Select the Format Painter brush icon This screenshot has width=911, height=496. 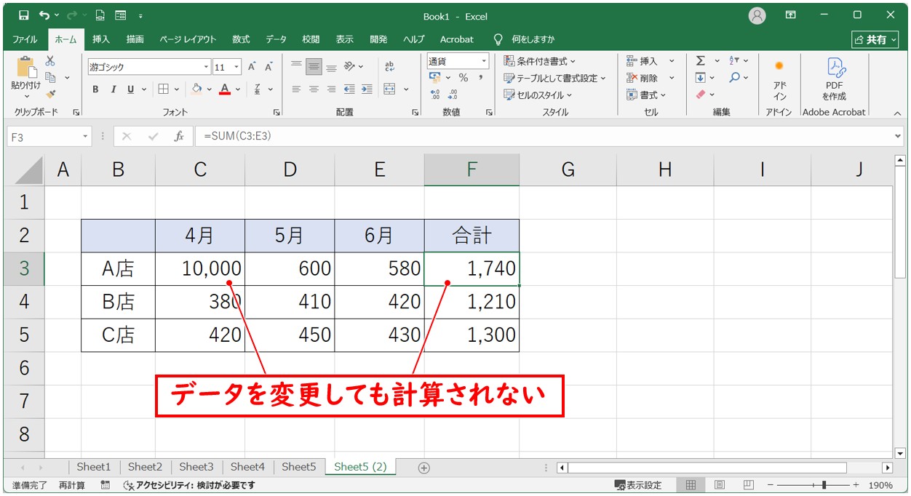[50, 94]
